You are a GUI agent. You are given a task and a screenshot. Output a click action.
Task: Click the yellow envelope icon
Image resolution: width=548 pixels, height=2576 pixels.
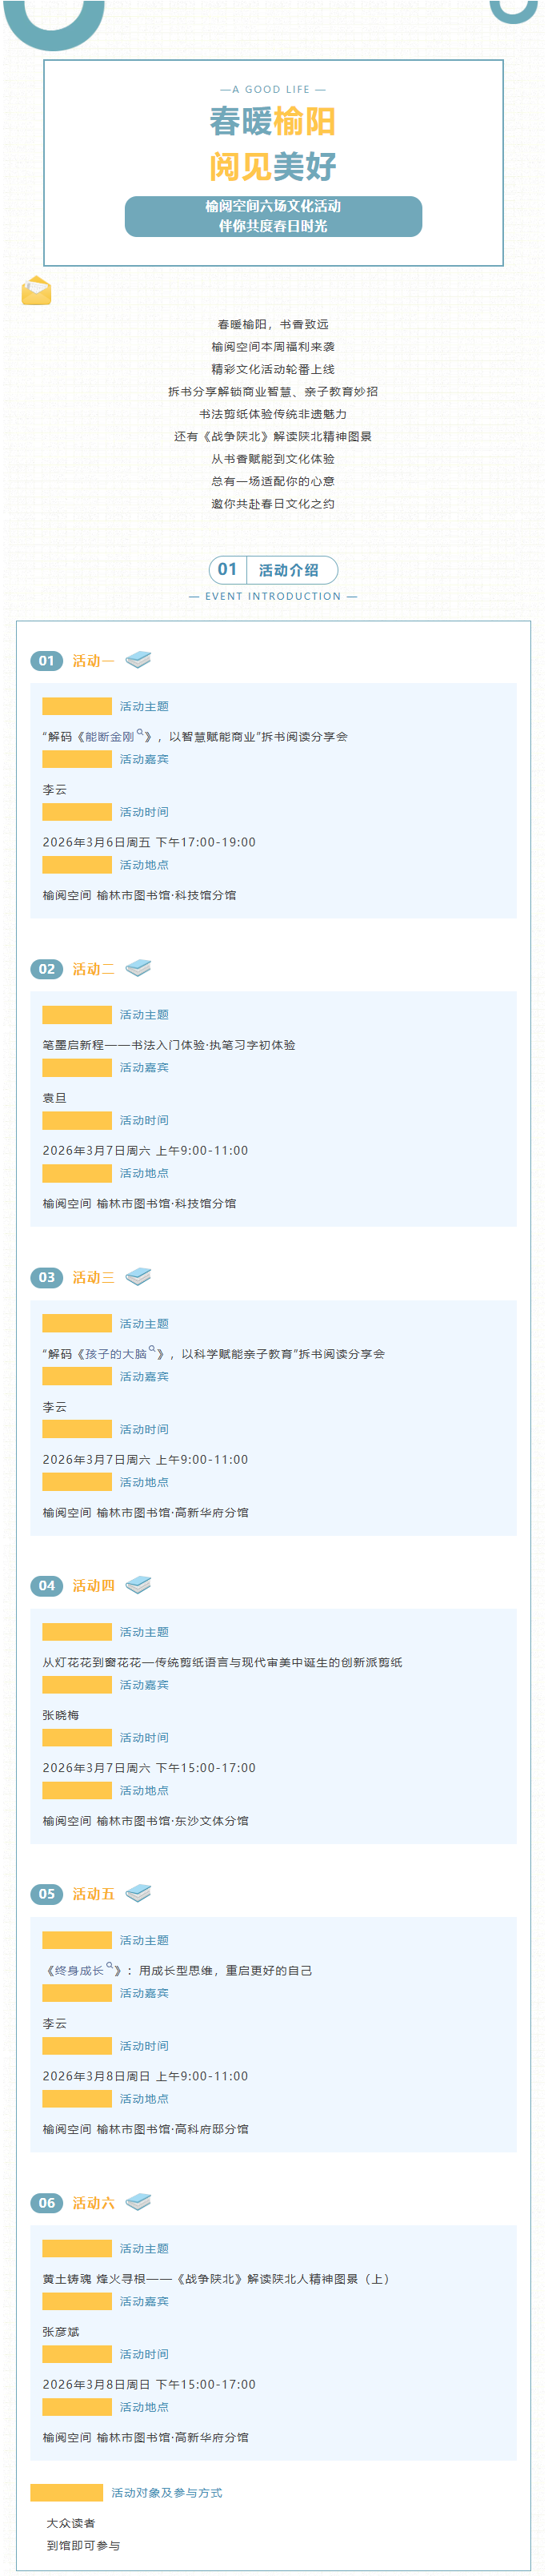click(36, 290)
